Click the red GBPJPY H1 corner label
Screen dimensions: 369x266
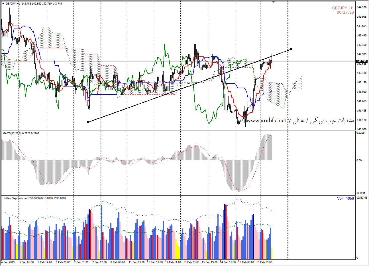tap(343, 8)
